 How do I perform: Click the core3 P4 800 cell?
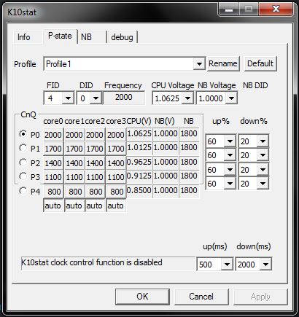(116, 192)
